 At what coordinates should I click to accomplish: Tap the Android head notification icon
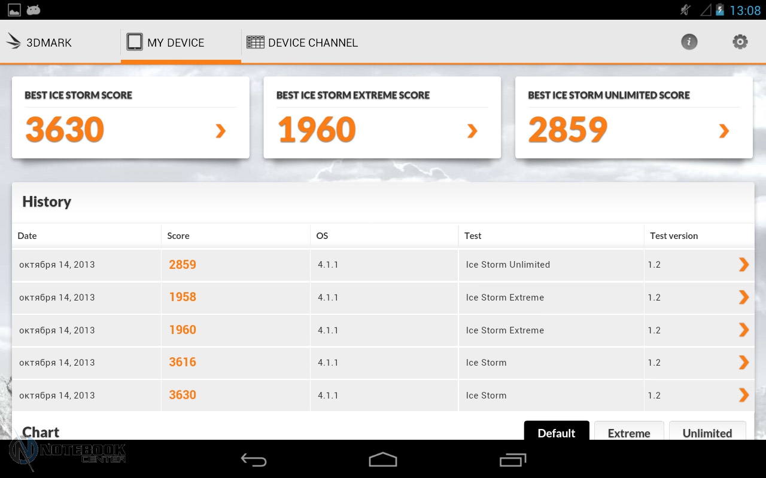tap(34, 10)
